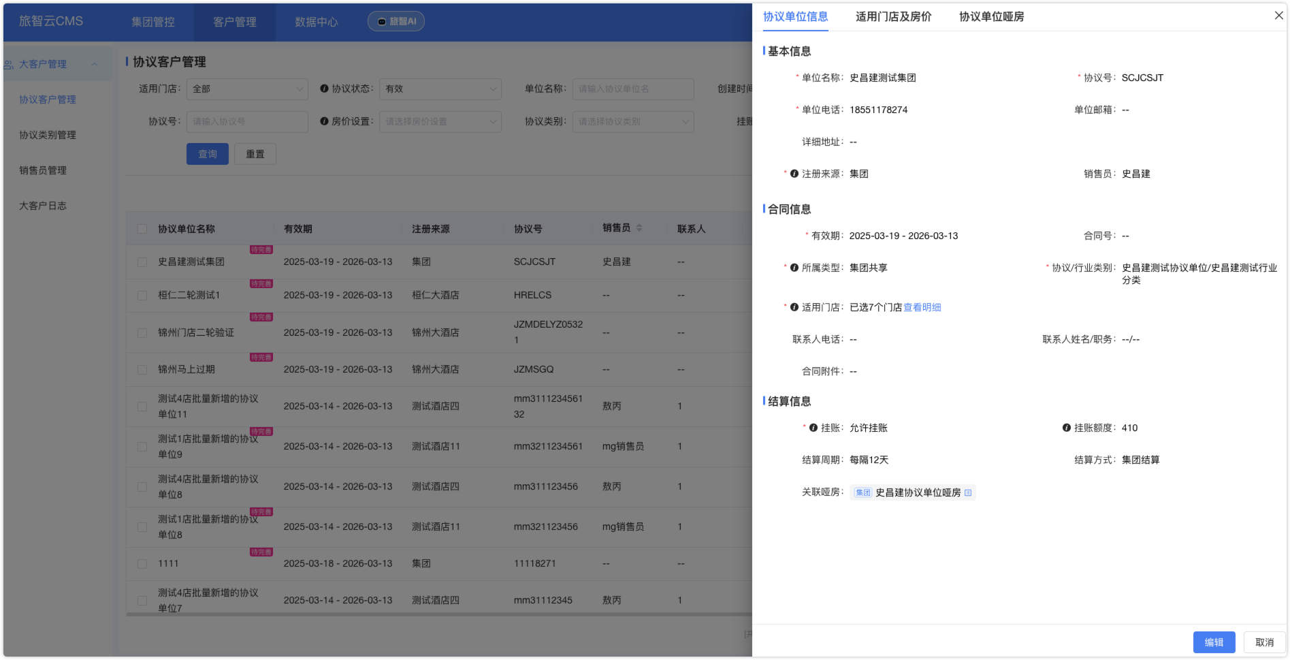1290x660 pixels.
Task: Click the info icon beside 房价设置 filter
Action: point(324,121)
